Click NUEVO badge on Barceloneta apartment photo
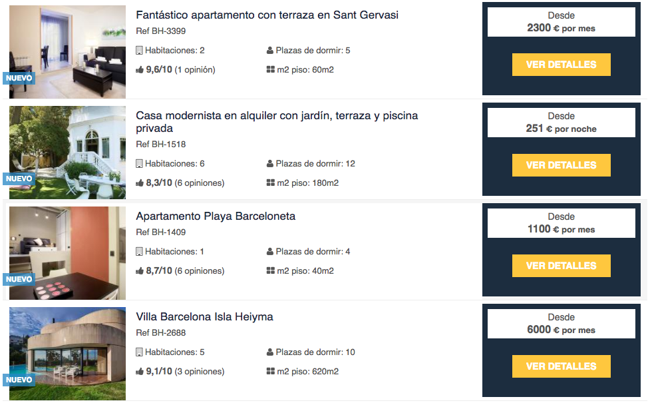This screenshot has height=403, width=648. (19, 279)
